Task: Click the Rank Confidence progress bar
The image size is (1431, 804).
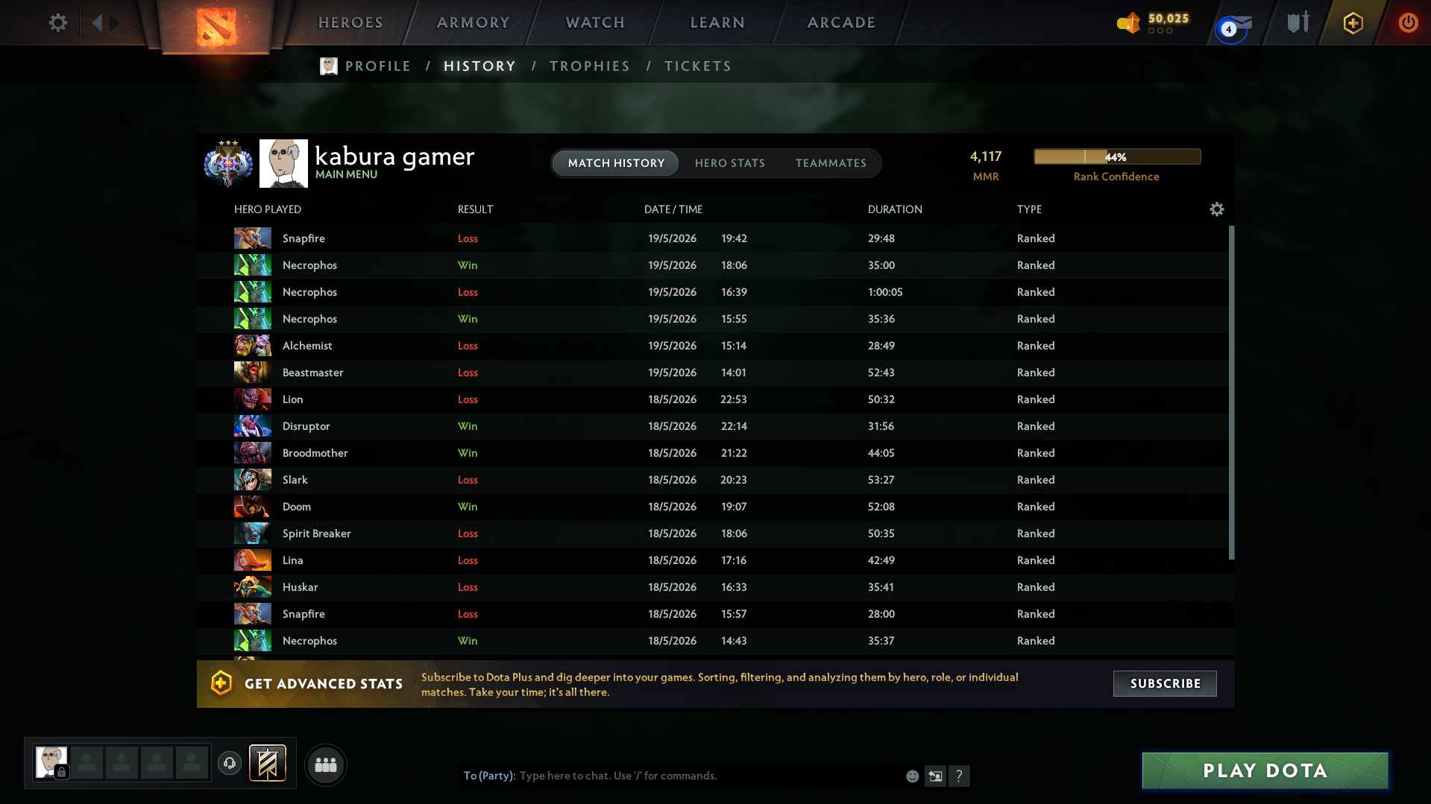Action: click(x=1117, y=156)
